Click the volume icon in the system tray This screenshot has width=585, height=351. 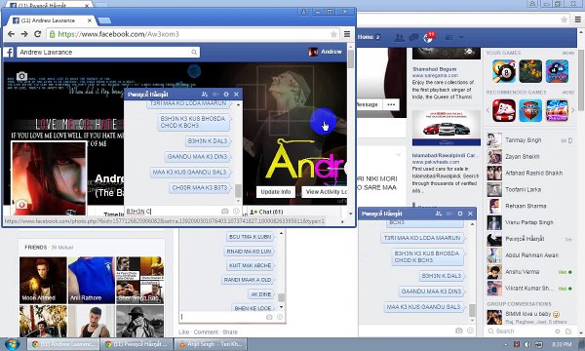527,344
